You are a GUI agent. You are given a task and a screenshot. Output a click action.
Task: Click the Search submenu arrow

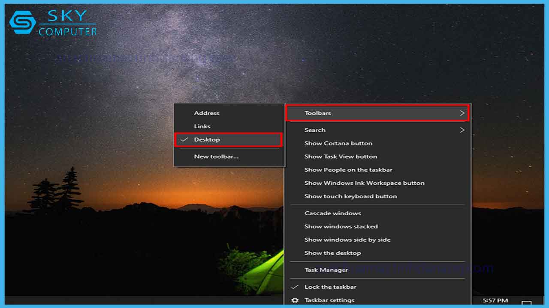click(x=462, y=130)
